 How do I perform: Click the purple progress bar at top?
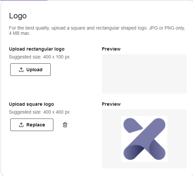coord(24,0)
